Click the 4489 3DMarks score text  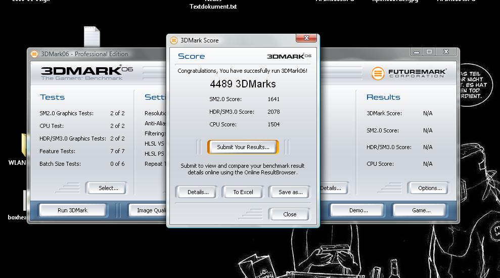(x=243, y=84)
